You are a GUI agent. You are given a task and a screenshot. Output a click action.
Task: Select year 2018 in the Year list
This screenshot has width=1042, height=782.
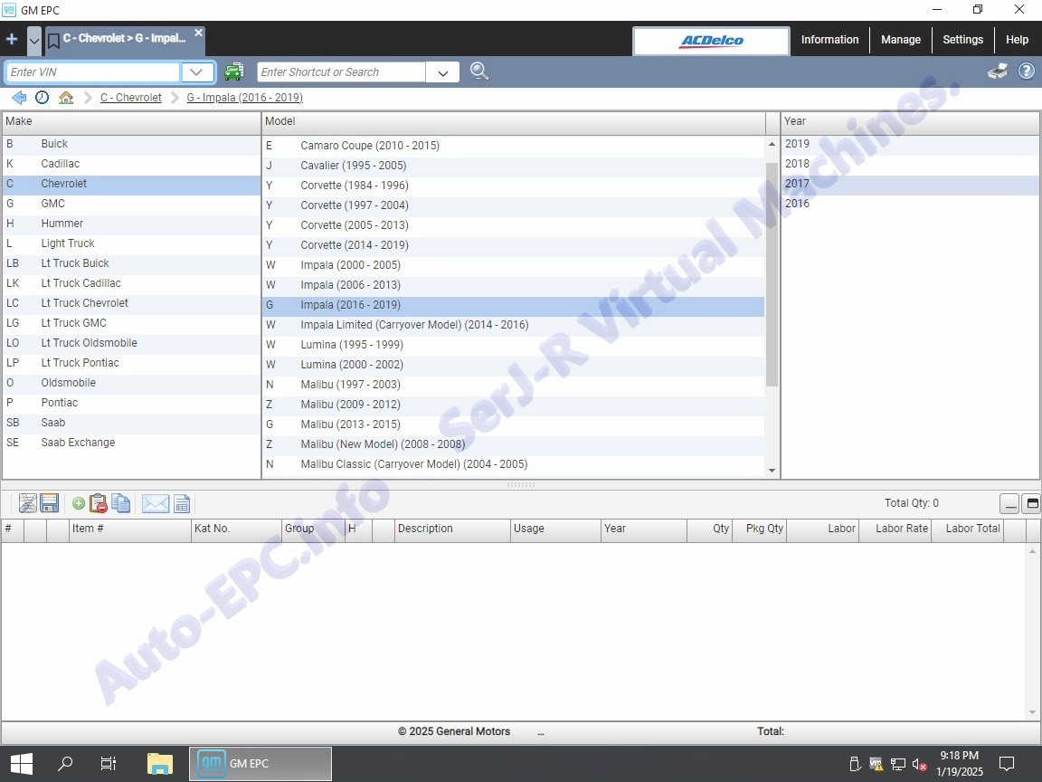click(x=797, y=164)
